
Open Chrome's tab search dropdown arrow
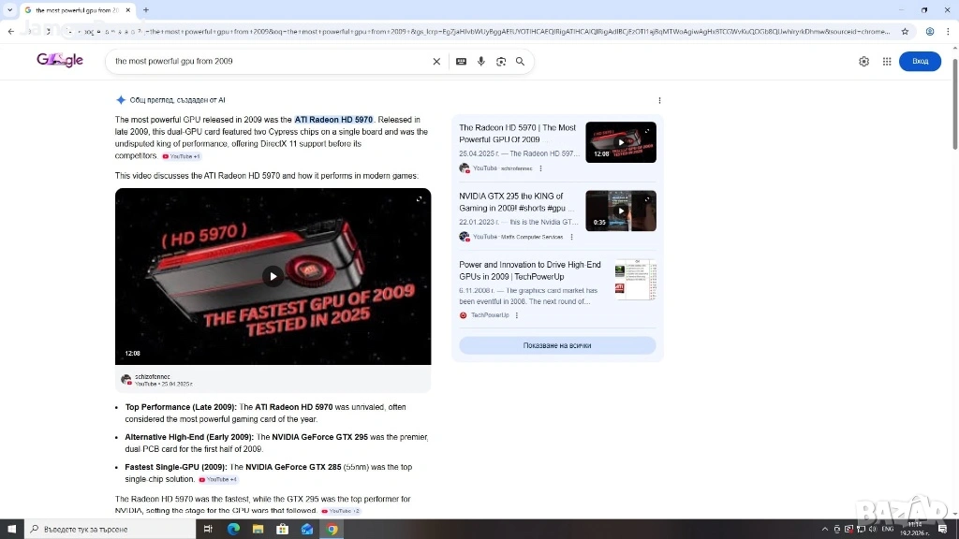point(9,9)
